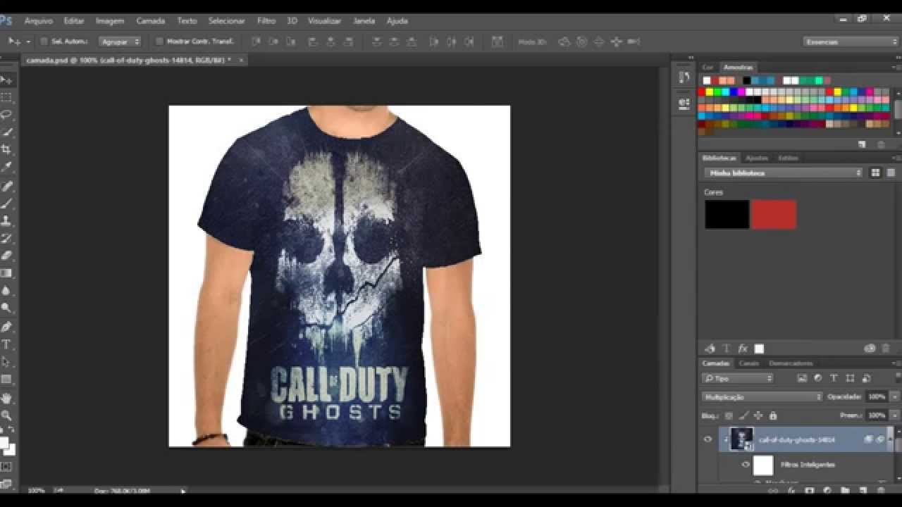Image resolution: width=902 pixels, height=507 pixels.
Task: Select the Move tool in the toolbox
Action: pyautogui.click(x=6, y=80)
